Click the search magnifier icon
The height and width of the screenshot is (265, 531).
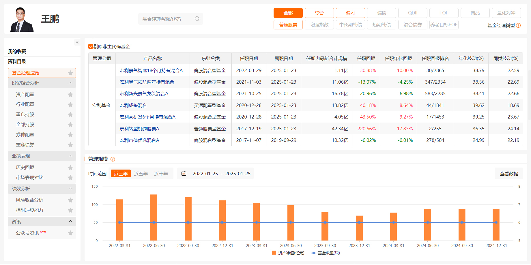[x=197, y=19]
